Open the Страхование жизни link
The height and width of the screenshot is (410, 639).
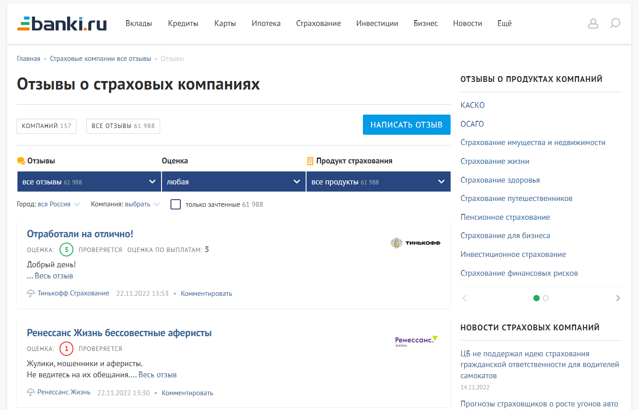tap(495, 162)
